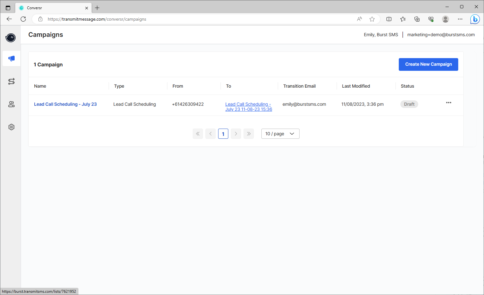Click the 11/08/2023, 3:36 pm cell
The height and width of the screenshot is (295, 484).
(363, 104)
